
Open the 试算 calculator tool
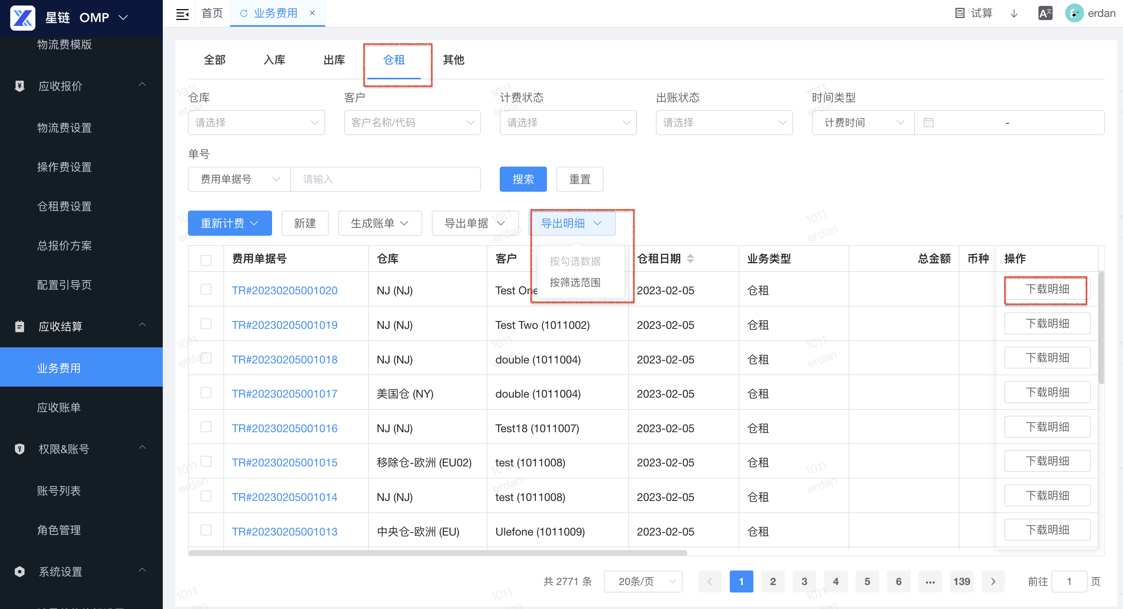pyautogui.click(x=973, y=13)
